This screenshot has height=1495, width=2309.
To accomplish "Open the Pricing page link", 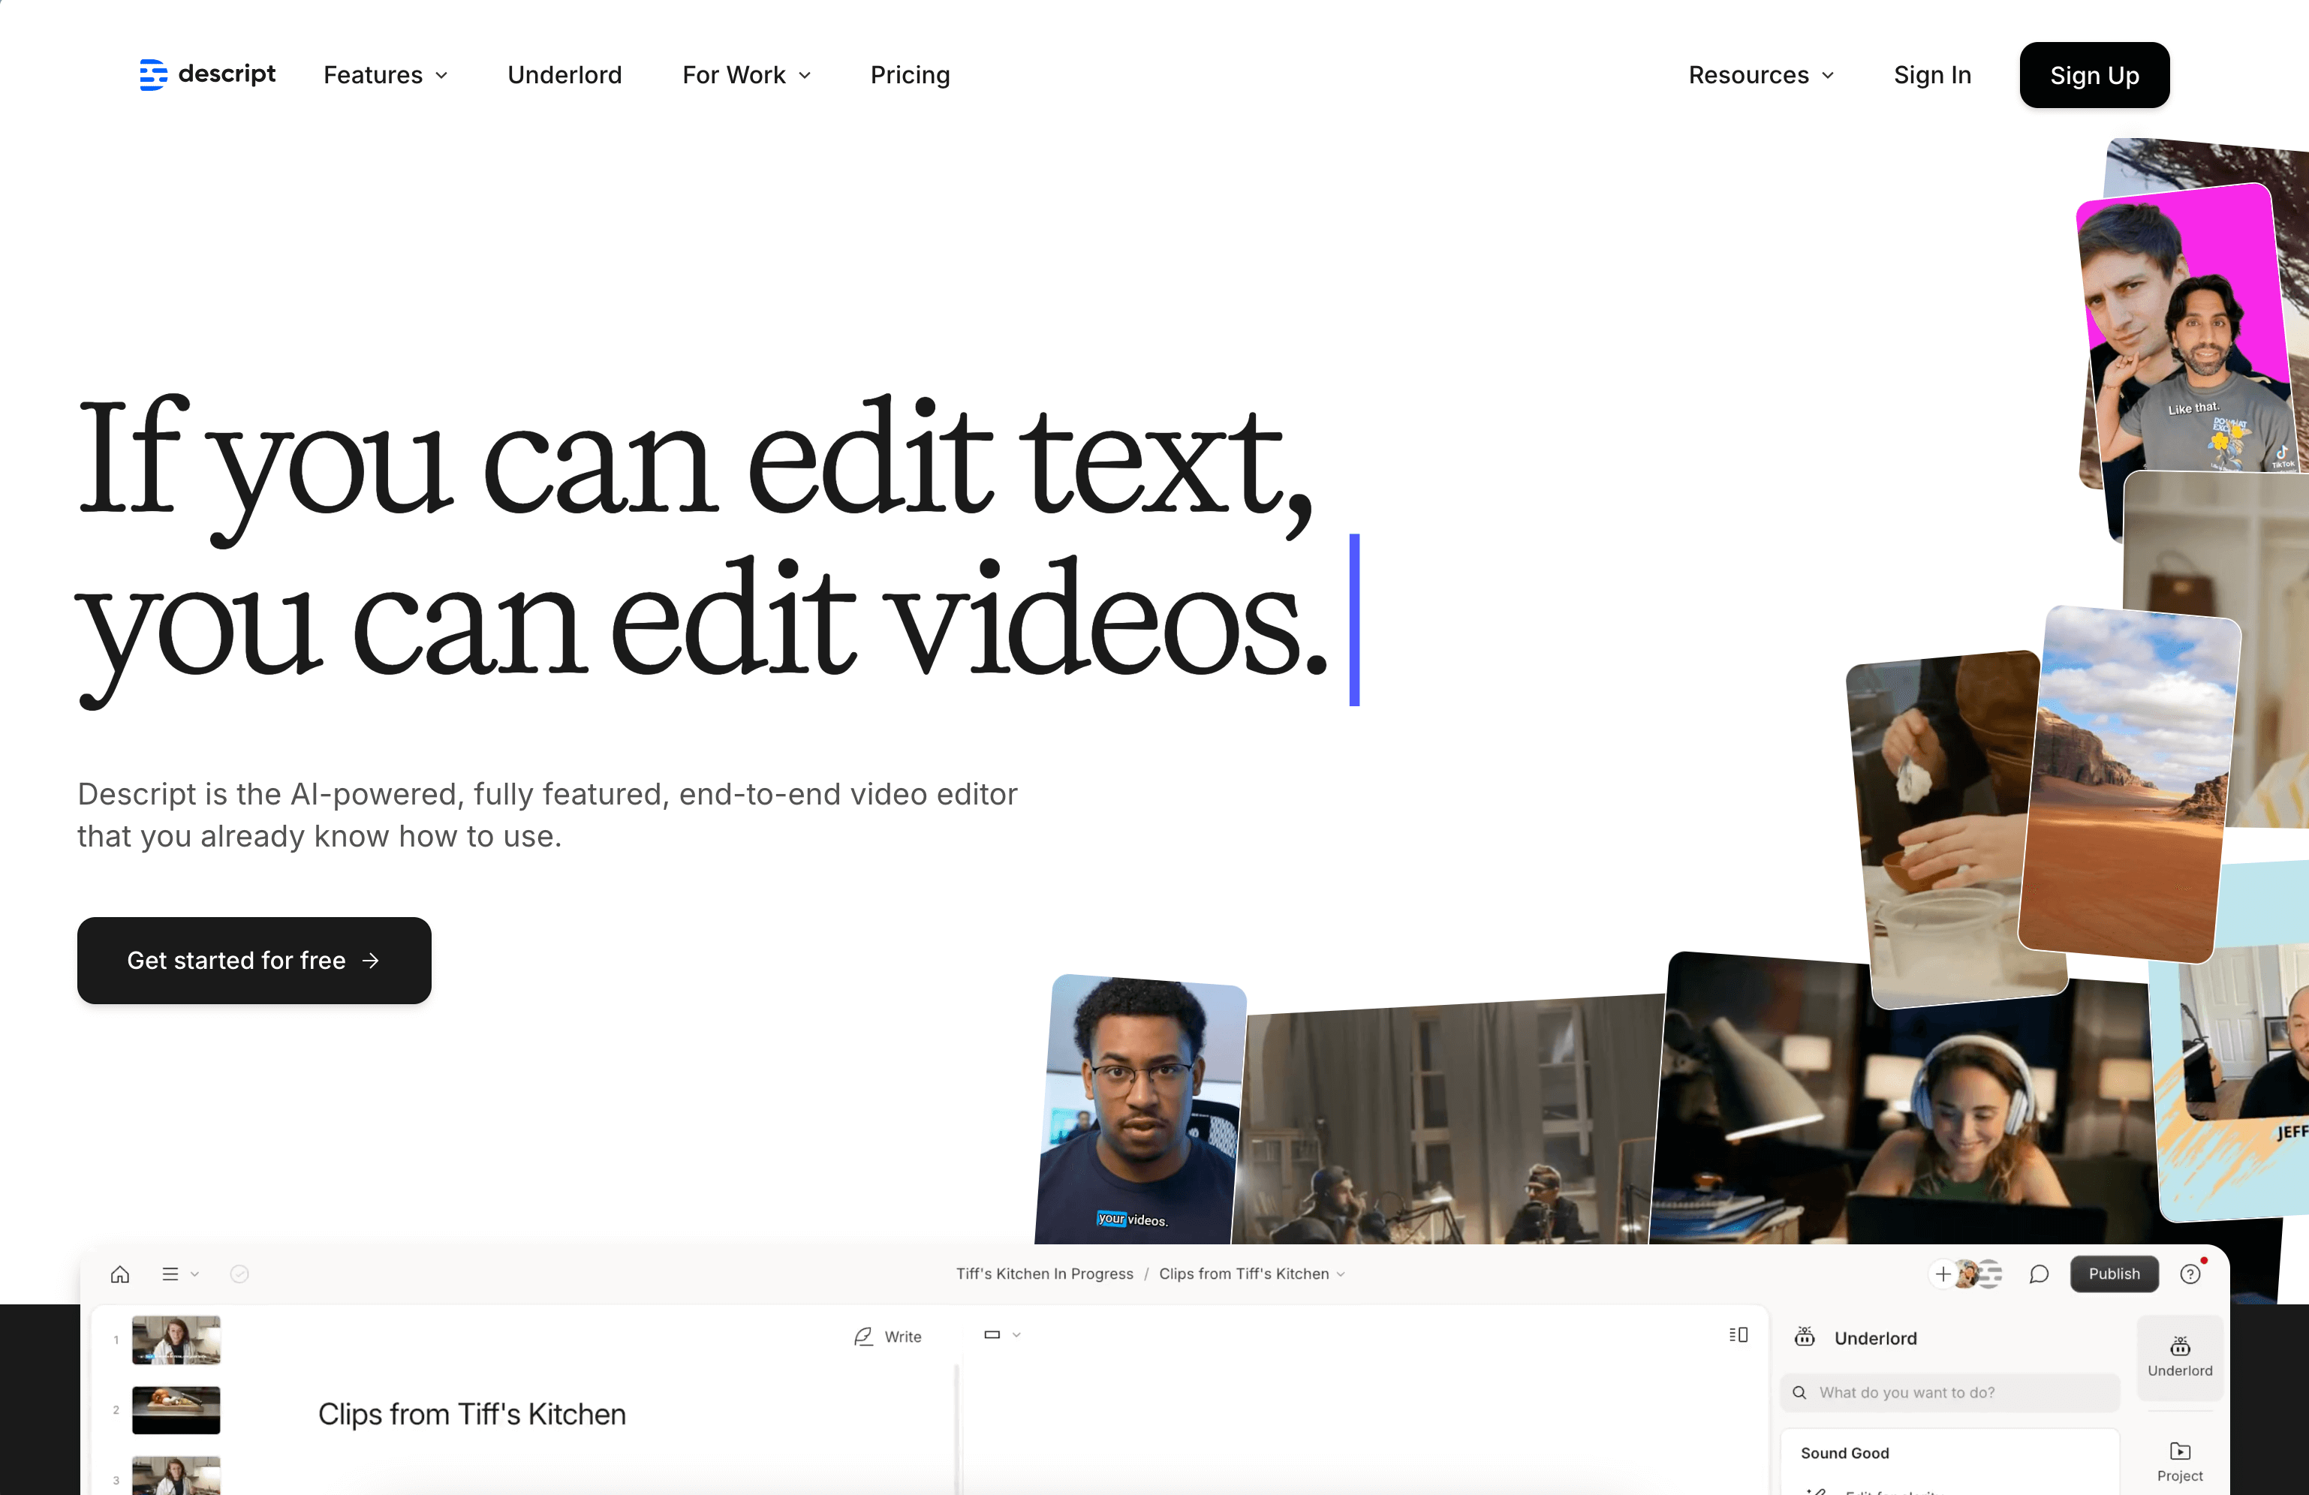I will (909, 76).
